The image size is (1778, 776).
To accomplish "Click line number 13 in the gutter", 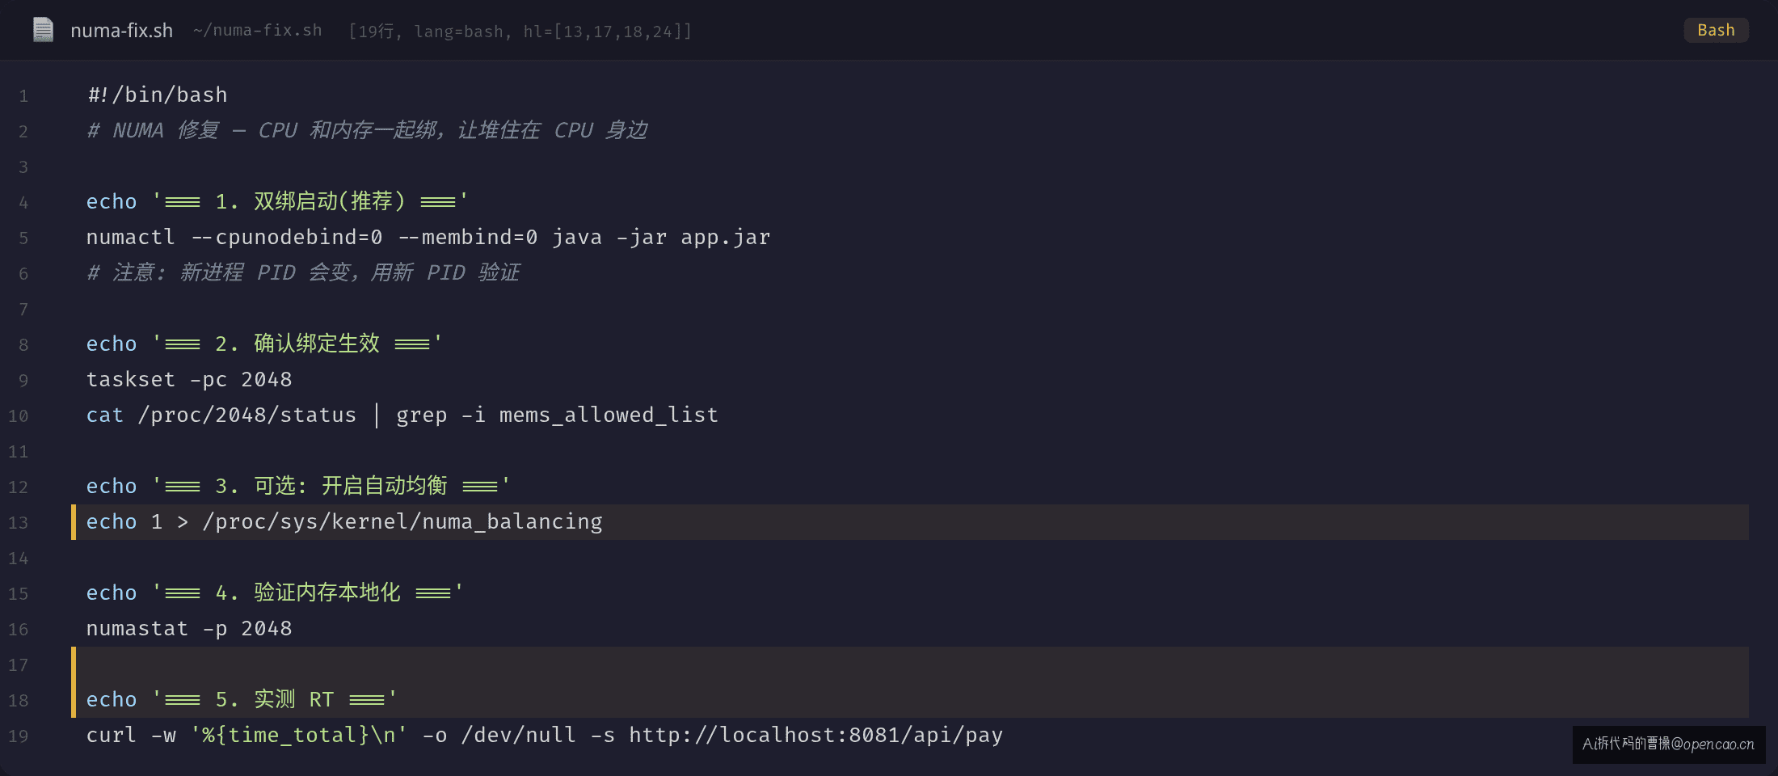I will (19, 523).
